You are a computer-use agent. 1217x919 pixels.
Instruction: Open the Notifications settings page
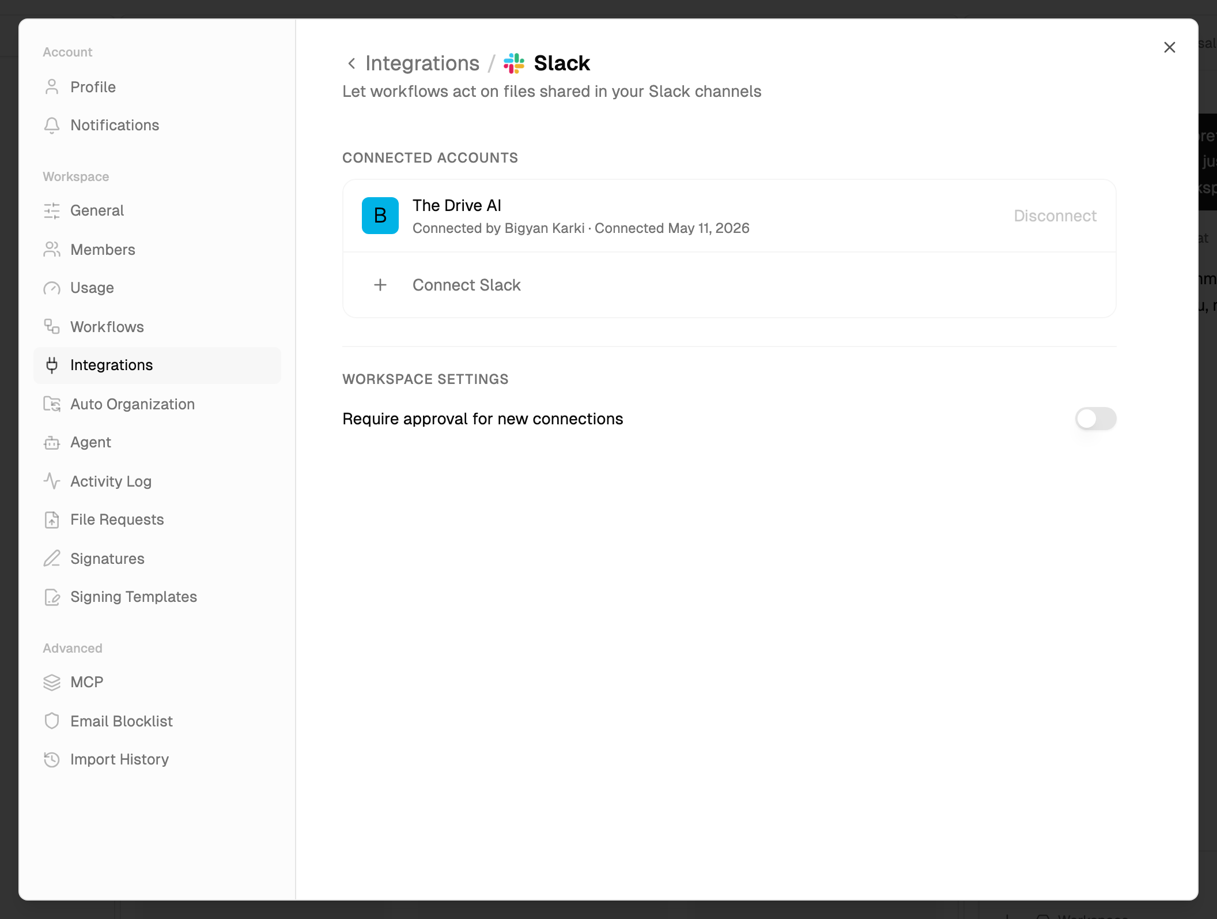tap(157, 125)
